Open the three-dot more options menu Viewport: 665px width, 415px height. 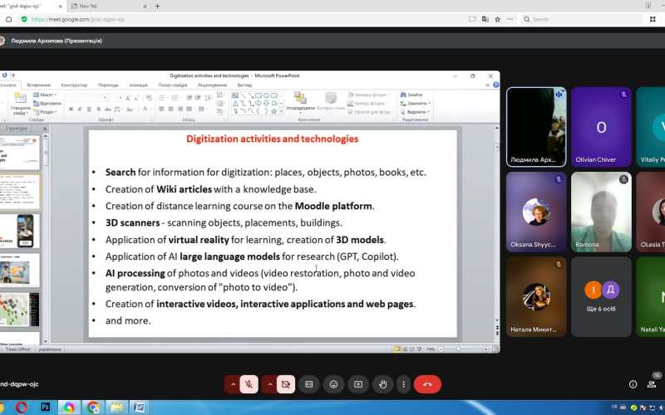point(403,384)
